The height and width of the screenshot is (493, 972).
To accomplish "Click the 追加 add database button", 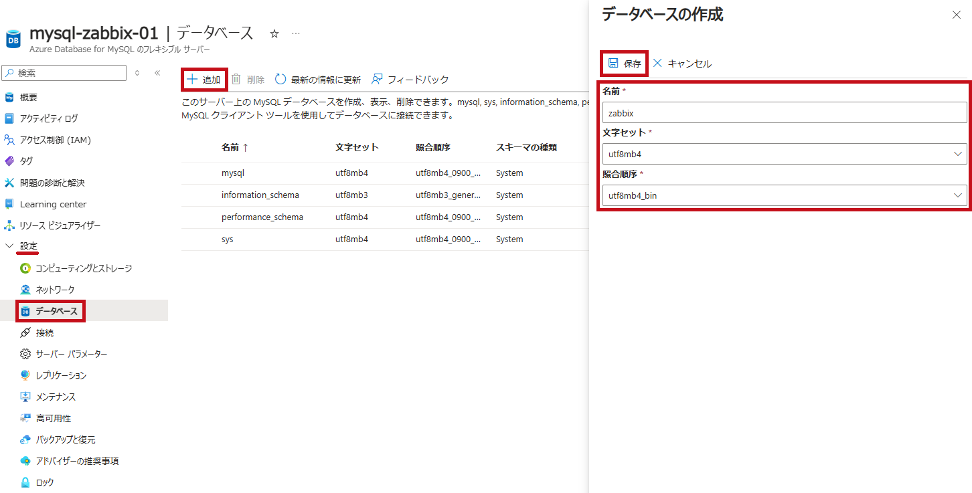I will (x=204, y=80).
